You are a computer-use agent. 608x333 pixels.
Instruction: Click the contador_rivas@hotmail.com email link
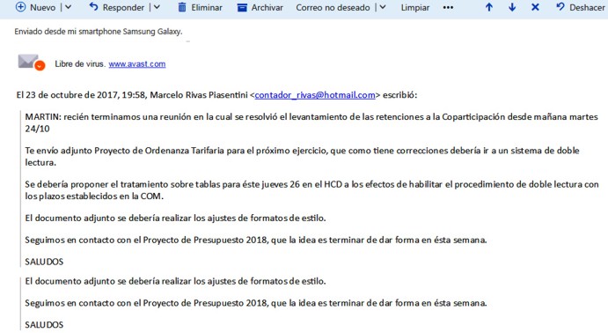[315, 95]
